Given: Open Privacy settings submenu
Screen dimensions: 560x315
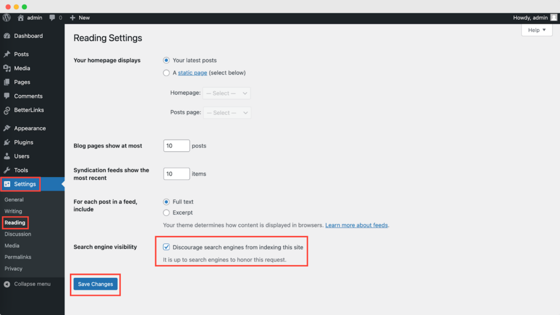Looking at the screenshot, I should (13, 268).
